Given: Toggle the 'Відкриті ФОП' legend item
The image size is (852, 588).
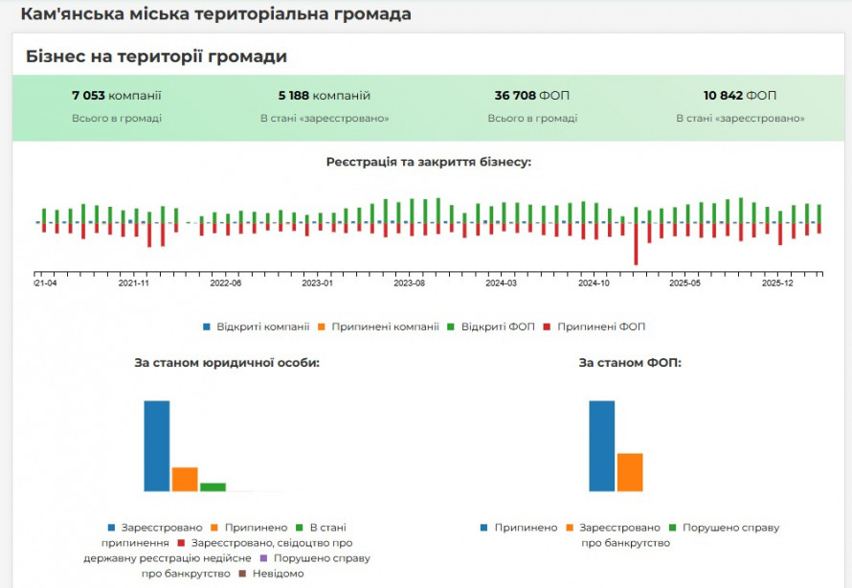Looking at the screenshot, I should 497,327.
